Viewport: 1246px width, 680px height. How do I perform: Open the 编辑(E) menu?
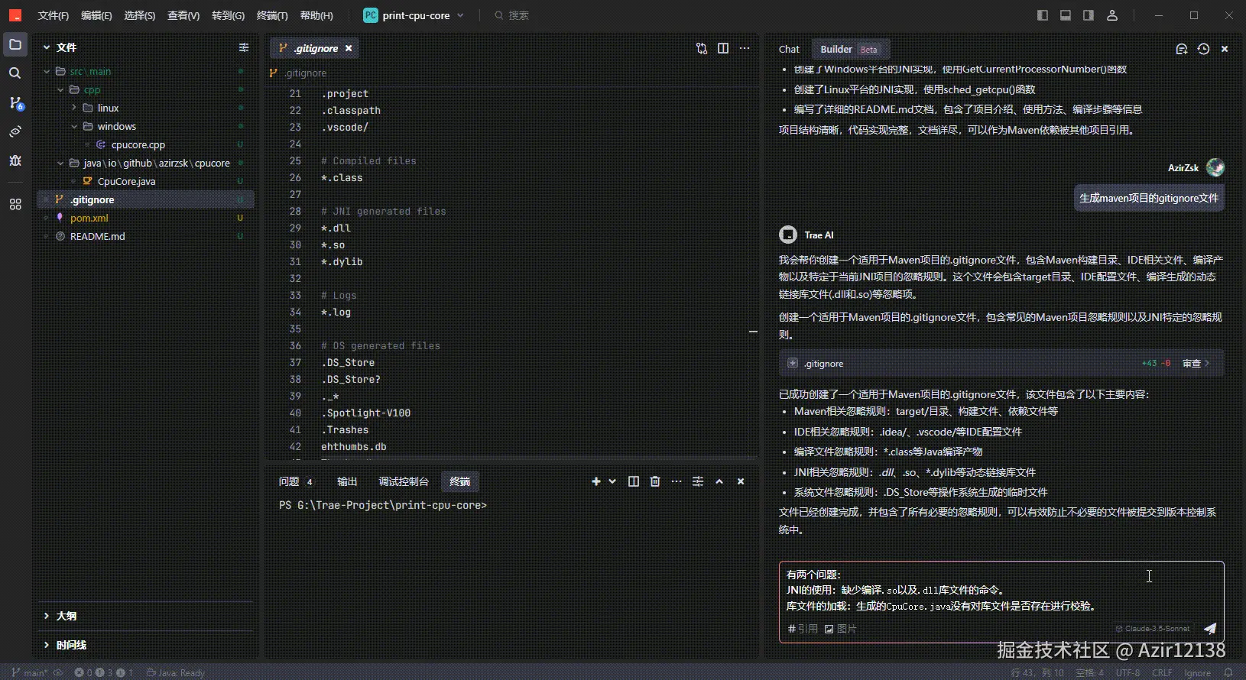tap(96, 15)
